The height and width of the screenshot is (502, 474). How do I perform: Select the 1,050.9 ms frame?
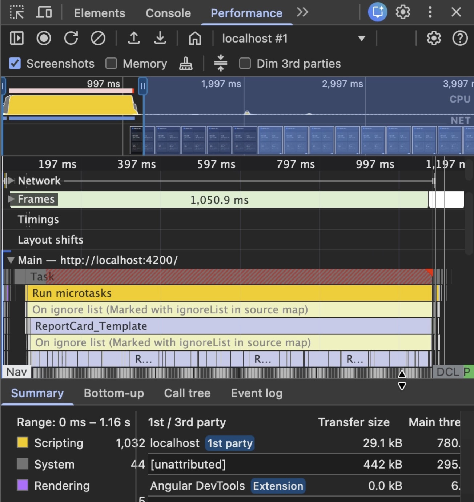click(219, 200)
